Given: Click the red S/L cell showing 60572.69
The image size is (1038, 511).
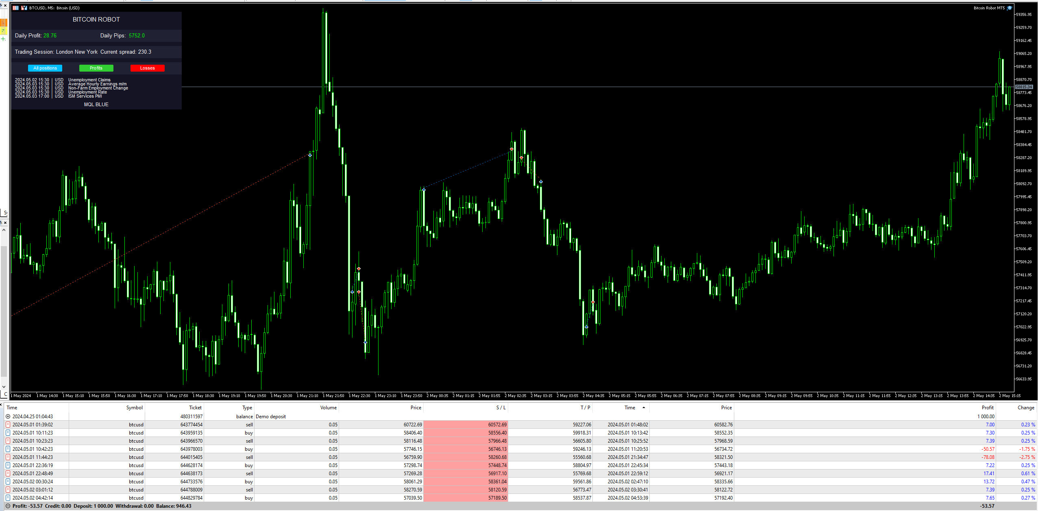Looking at the screenshot, I should 466,424.
